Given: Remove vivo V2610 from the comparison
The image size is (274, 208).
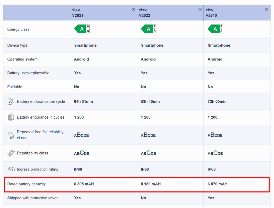Looking at the screenshot, I should point(267,9).
